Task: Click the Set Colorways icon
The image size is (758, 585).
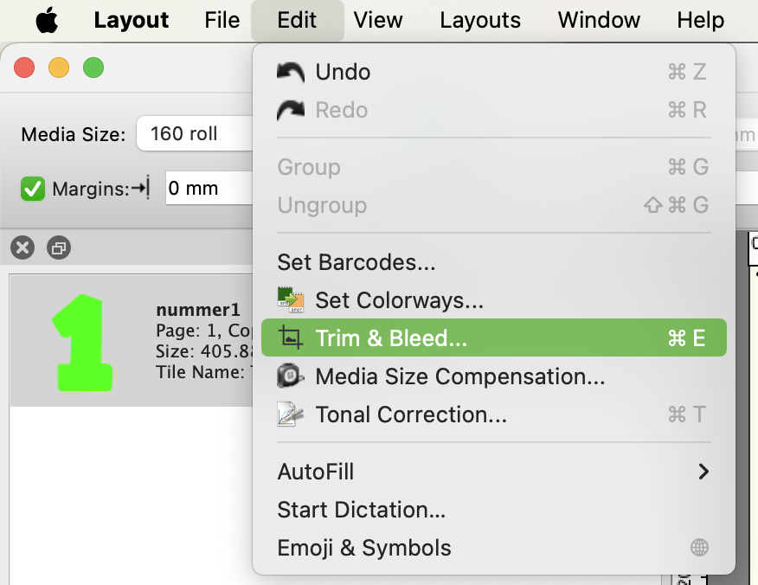Action: [x=291, y=299]
